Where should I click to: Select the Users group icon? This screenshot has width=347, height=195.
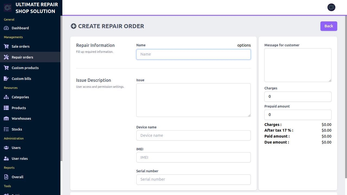(x=6, y=148)
